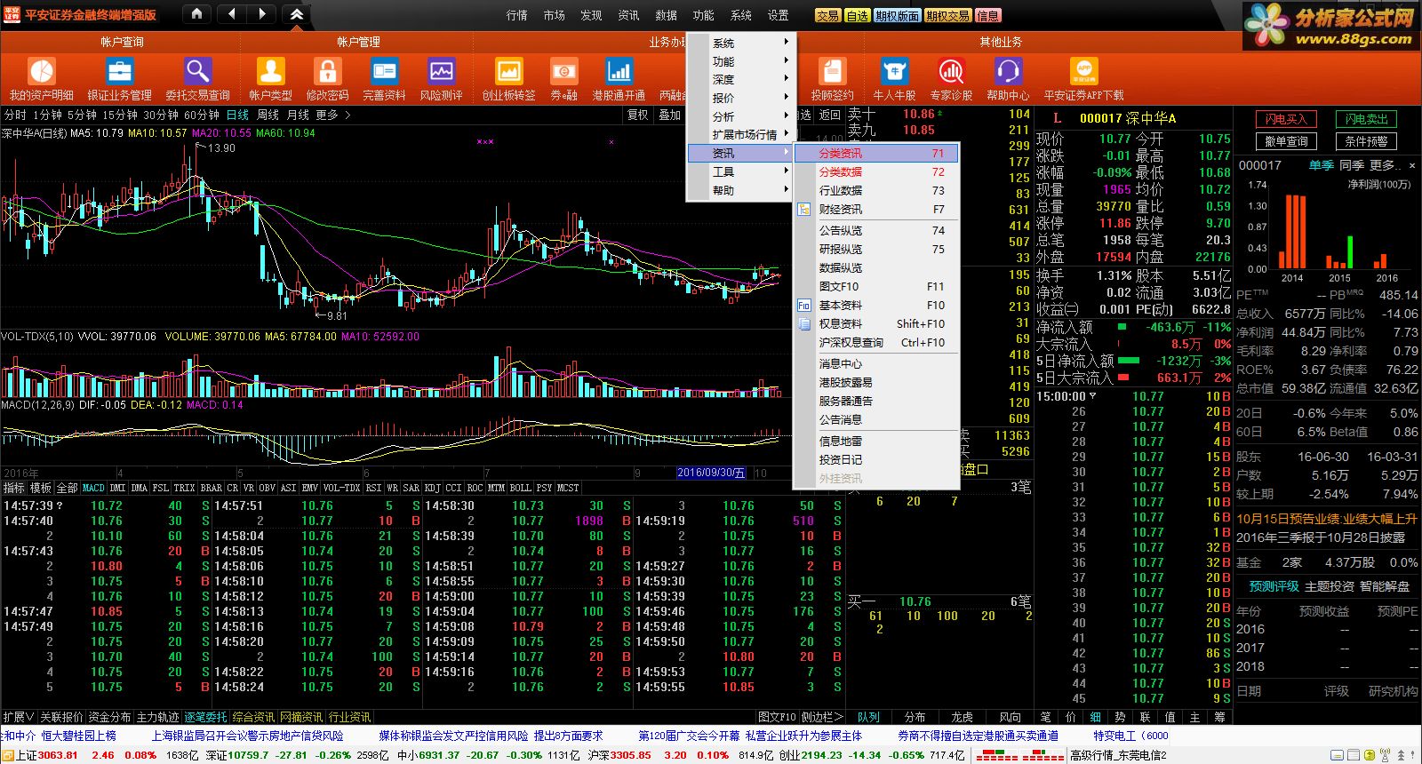Image resolution: width=1422 pixels, height=764 pixels.
Task: Click 上海银监局 news ticker headline
Action: [247, 736]
